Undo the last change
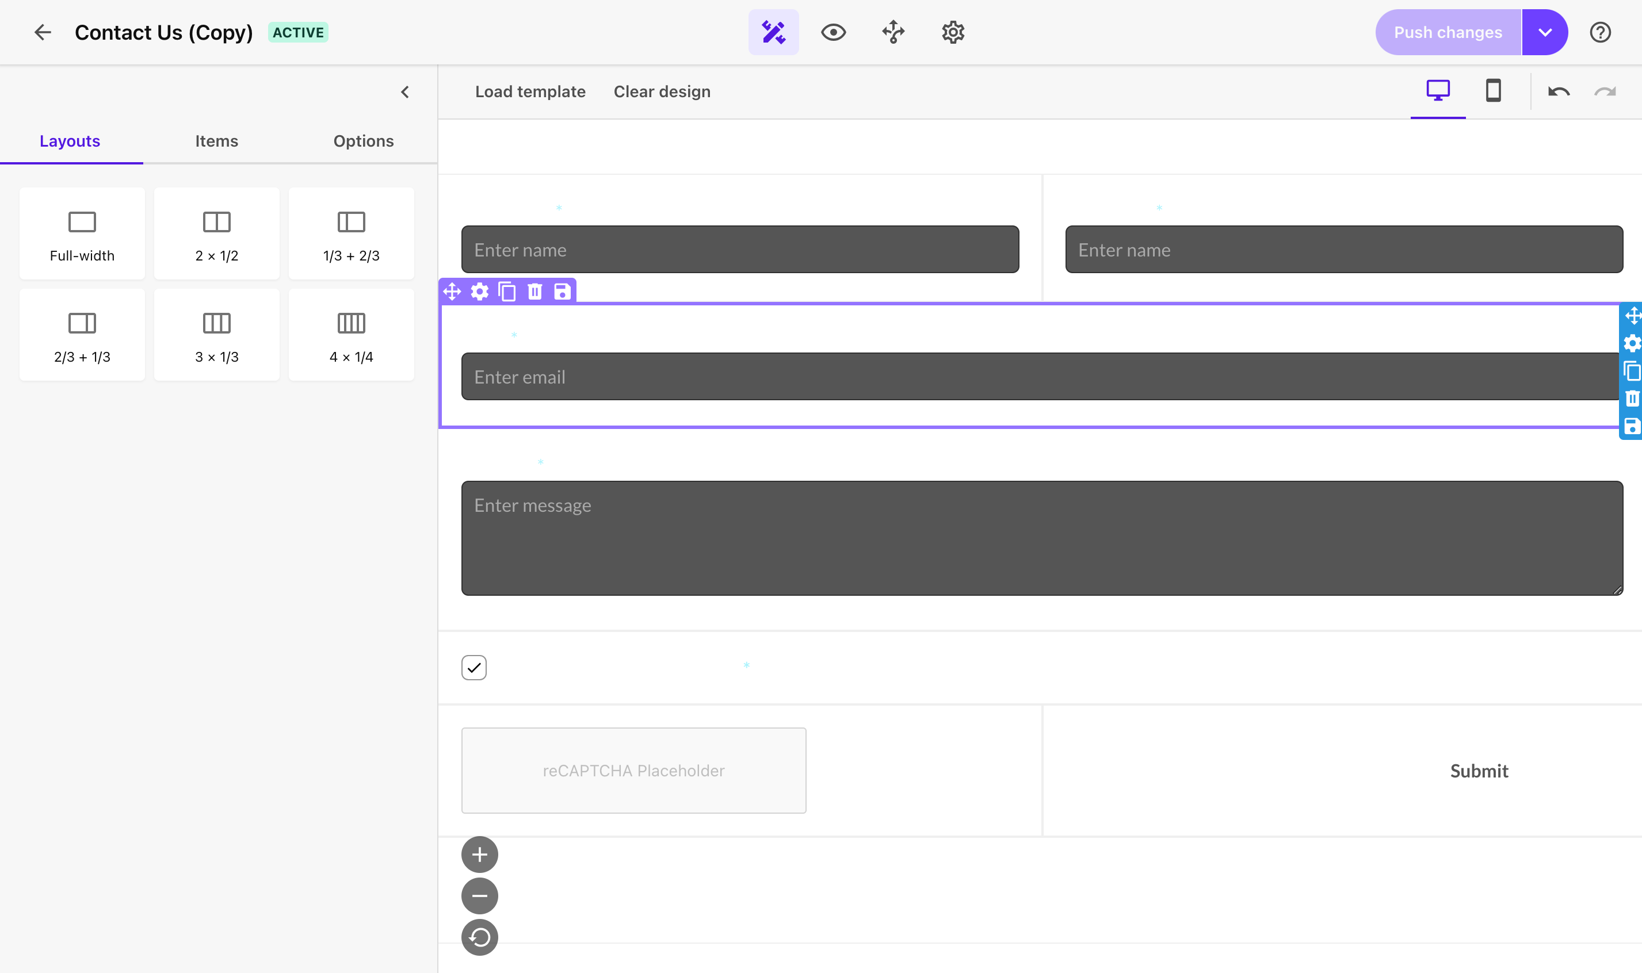 (1559, 92)
